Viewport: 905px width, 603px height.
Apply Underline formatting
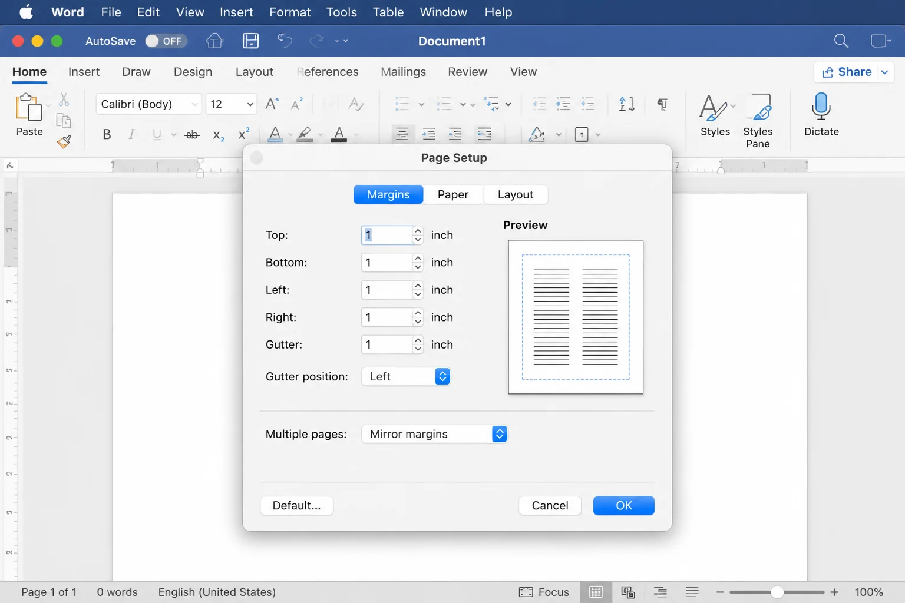pos(157,134)
